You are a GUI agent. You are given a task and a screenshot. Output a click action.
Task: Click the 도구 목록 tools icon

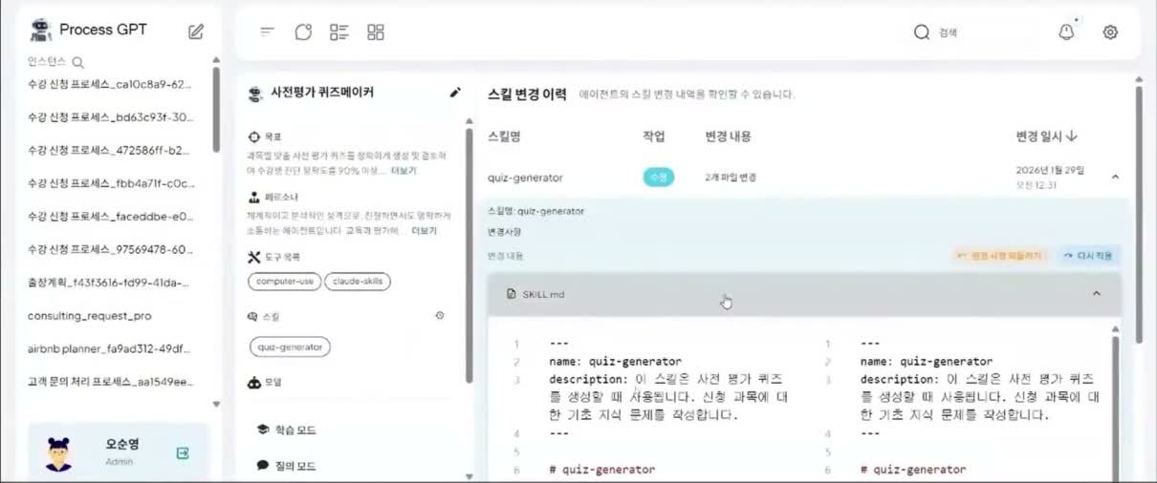pos(253,257)
